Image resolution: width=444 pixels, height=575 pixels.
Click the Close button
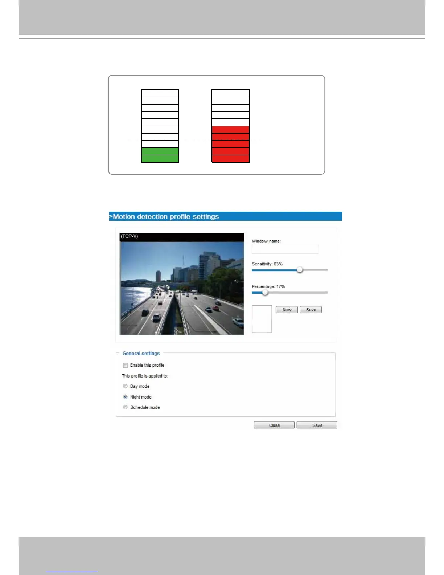(x=274, y=425)
